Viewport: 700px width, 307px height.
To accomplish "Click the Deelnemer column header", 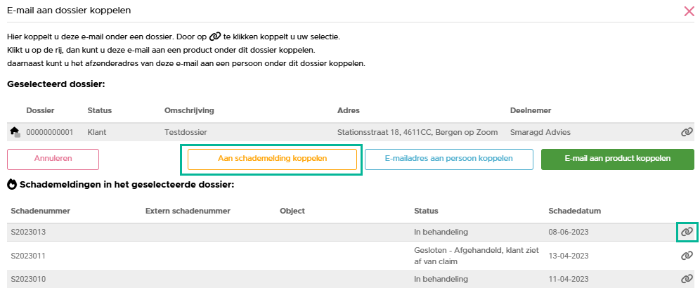I will (531, 110).
